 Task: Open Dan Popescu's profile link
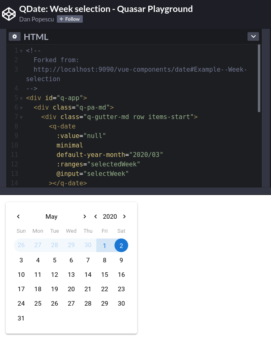point(37,19)
